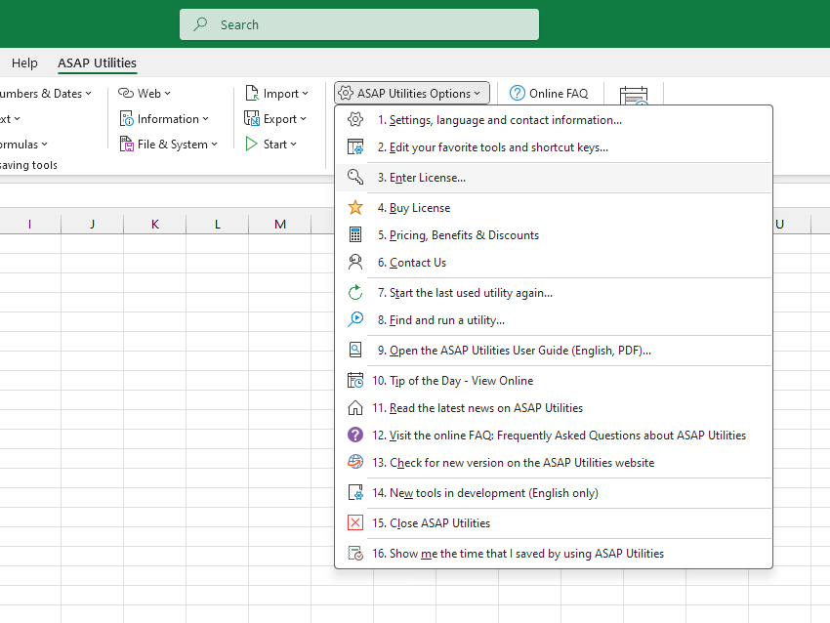Choose Read the latest news on ASAP Utilities
This screenshot has height=623, width=830.
coord(554,407)
